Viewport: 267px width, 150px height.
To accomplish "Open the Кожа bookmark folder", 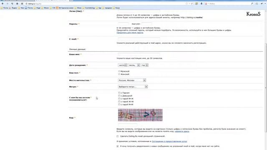I will coord(116,8).
